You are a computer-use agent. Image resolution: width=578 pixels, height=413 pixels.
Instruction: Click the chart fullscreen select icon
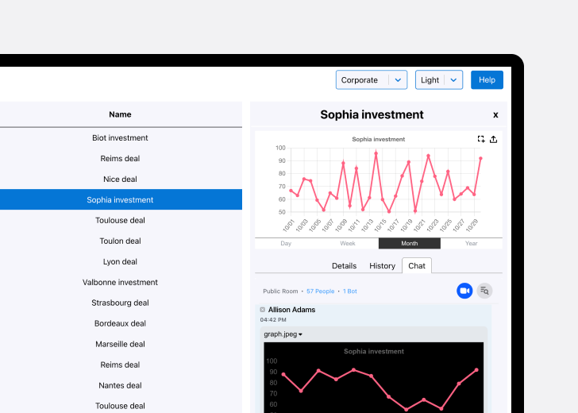pyautogui.click(x=481, y=139)
